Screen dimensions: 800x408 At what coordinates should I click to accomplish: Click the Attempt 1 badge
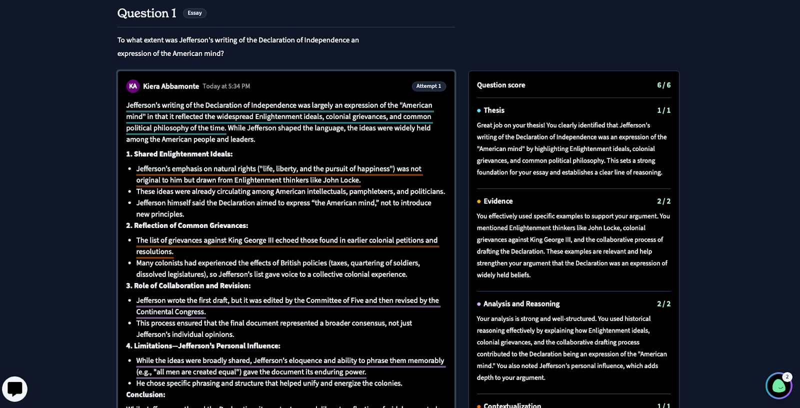(x=428, y=86)
